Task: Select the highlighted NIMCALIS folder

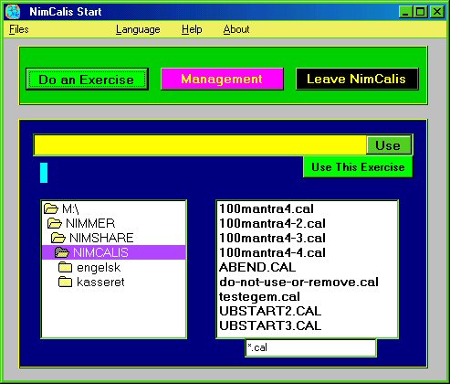Action: click(x=114, y=252)
